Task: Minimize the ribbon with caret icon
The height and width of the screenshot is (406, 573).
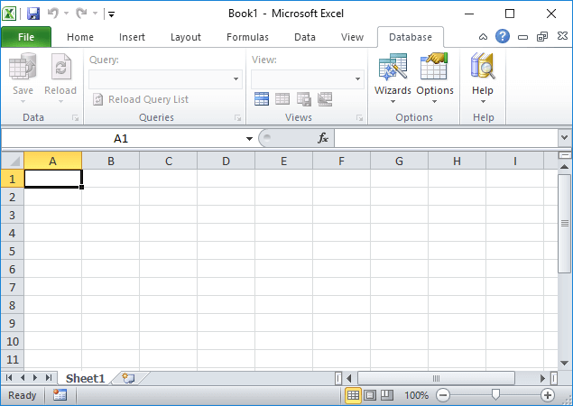Action: [x=483, y=37]
